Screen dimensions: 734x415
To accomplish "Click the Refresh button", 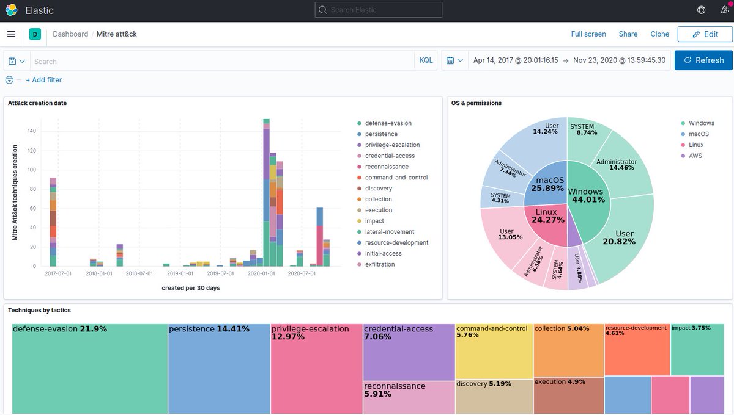I will [703, 60].
